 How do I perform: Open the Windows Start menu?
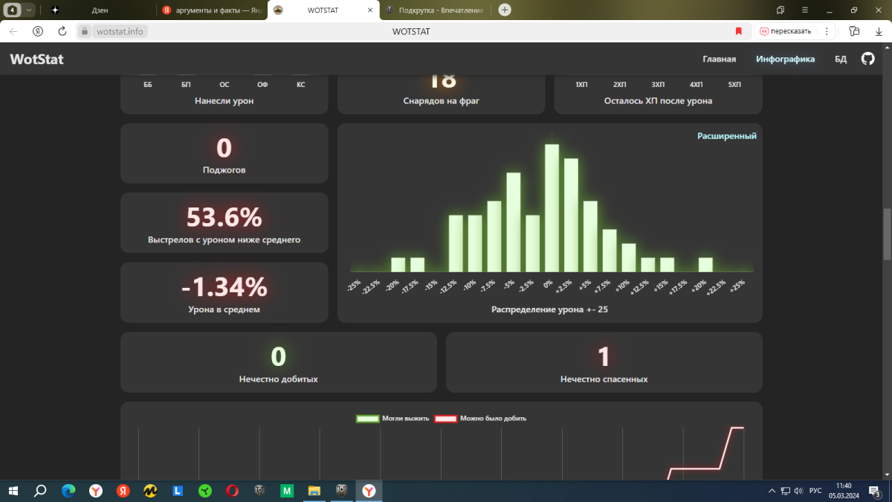click(x=13, y=491)
